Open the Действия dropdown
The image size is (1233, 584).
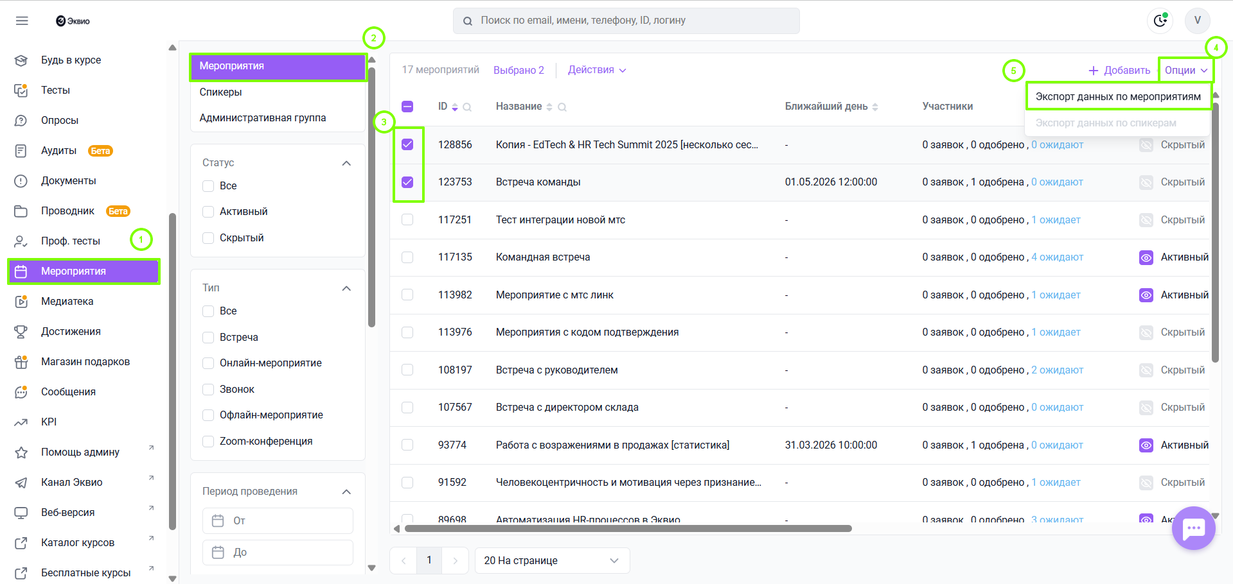596,70
